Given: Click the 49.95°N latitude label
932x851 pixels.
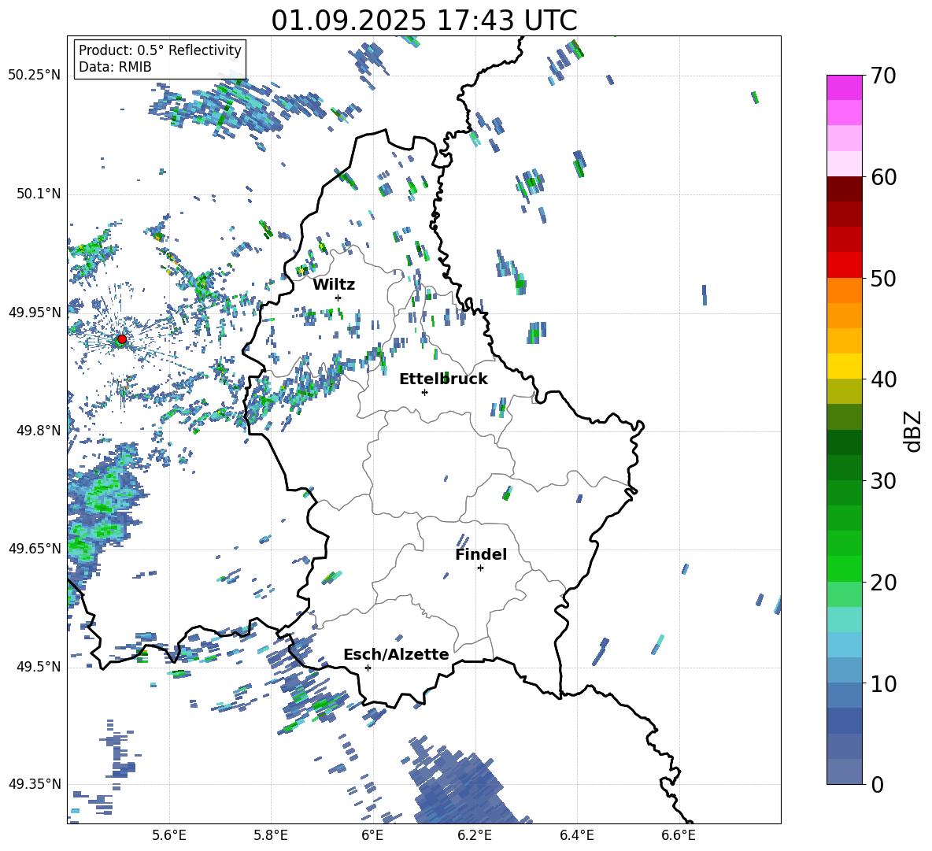Looking at the screenshot, I should [35, 313].
